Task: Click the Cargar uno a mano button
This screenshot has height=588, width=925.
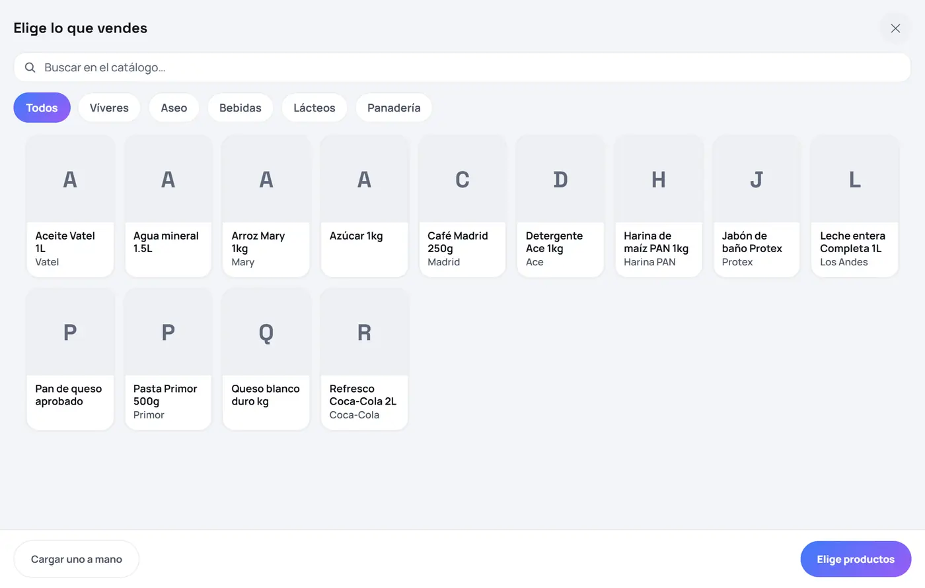Action: (x=77, y=559)
